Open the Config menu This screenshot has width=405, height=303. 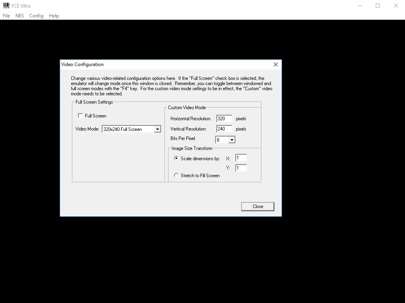(x=36, y=16)
